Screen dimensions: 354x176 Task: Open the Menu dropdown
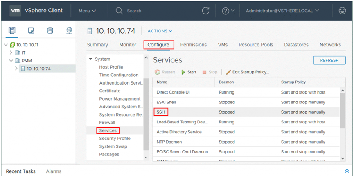coord(87,11)
